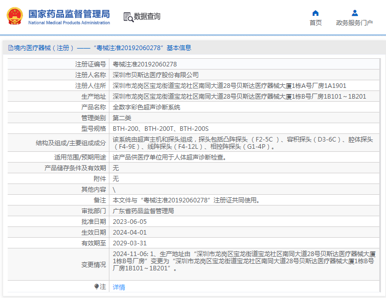Click the 注册人名称 row label
This screenshot has height=298, width=386.
click(x=90, y=75)
